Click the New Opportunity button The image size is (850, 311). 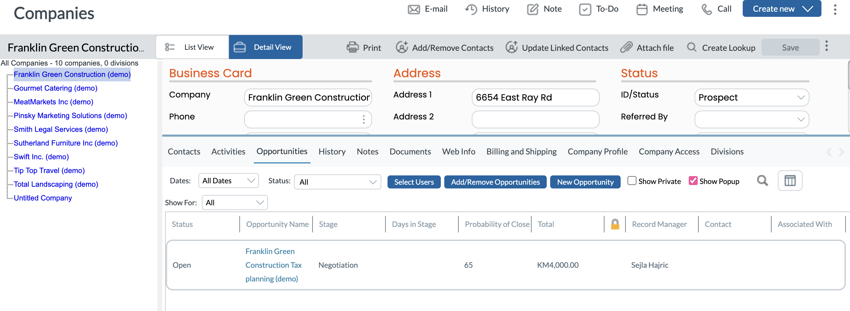click(x=585, y=182)
